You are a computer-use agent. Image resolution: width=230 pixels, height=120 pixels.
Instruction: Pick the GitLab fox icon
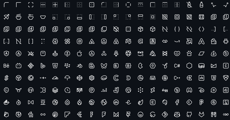tap(201, 114)
